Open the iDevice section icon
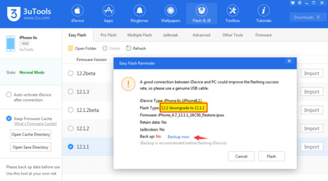 click(x=77, y=11)
